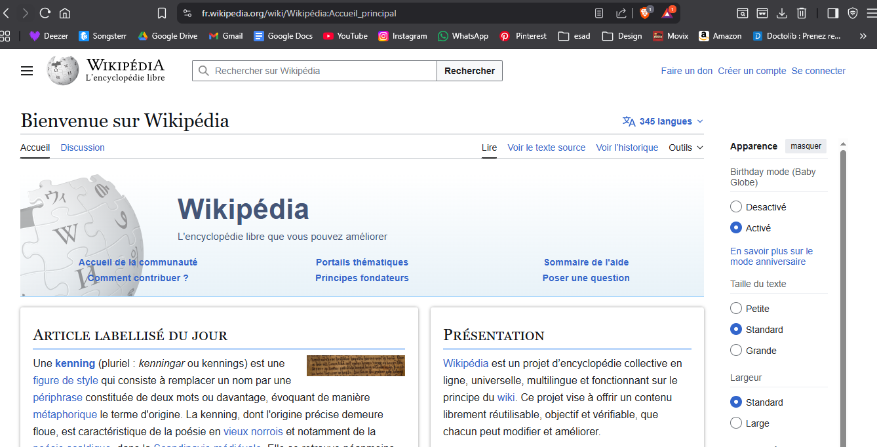Click the browser home icon
The width and height of the screenshot is (877, 447).
[65, 13]
